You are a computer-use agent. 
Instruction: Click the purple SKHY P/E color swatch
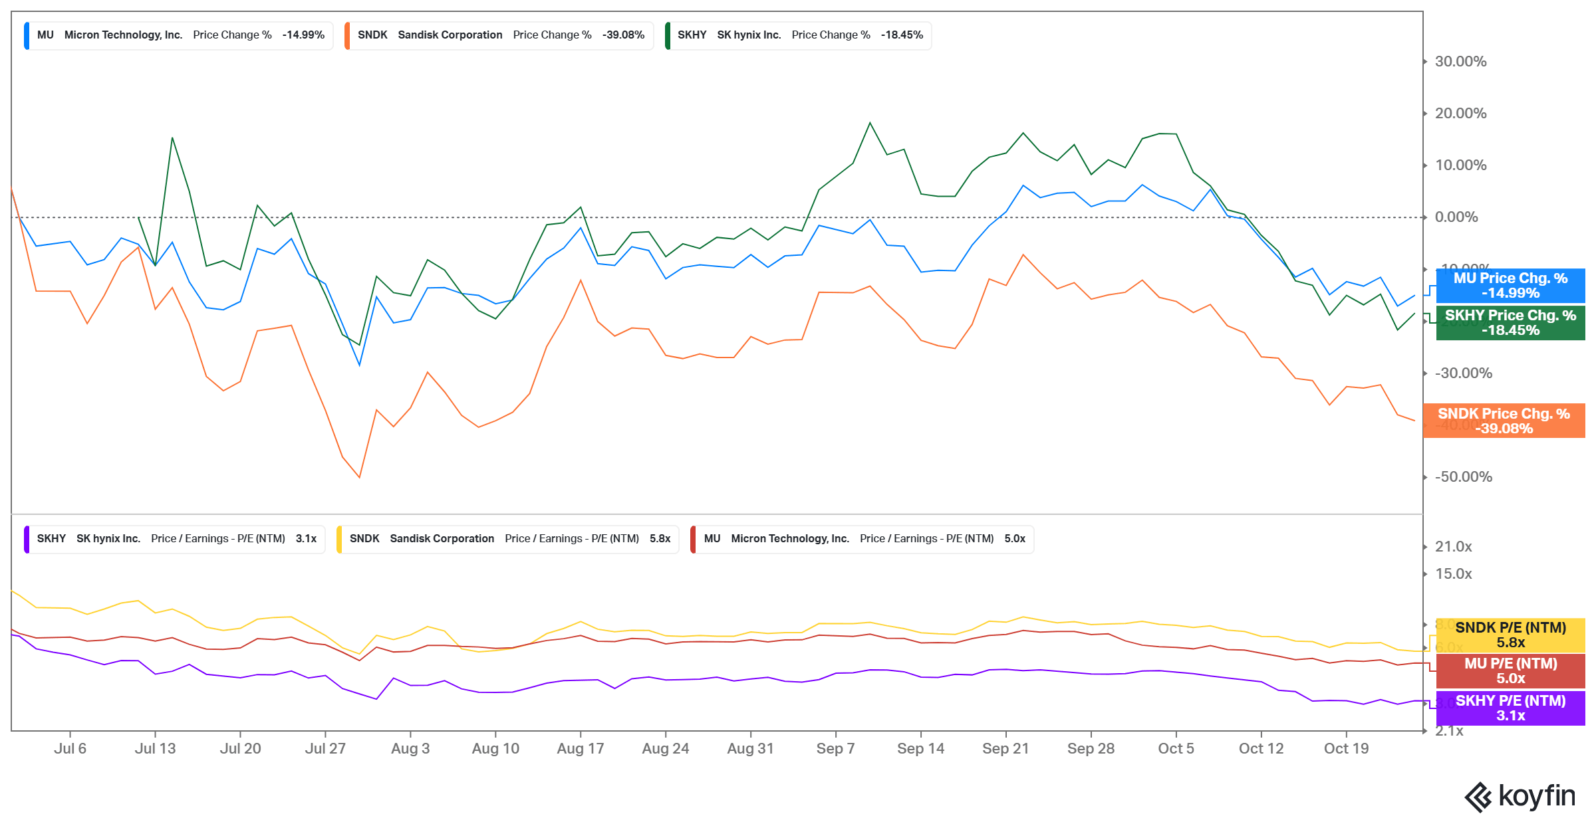[x=27, y=539]
